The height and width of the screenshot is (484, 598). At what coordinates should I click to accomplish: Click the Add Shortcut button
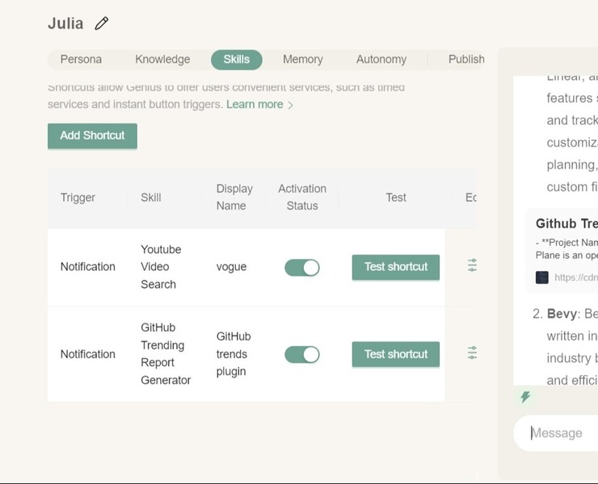[x=92, y=136]
